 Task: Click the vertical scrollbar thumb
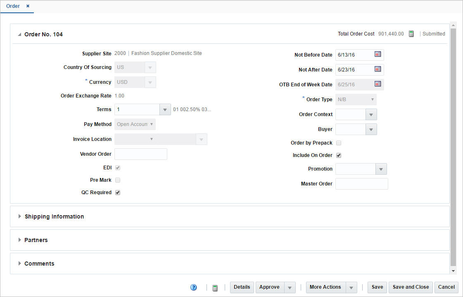click(x=453, y=147)
